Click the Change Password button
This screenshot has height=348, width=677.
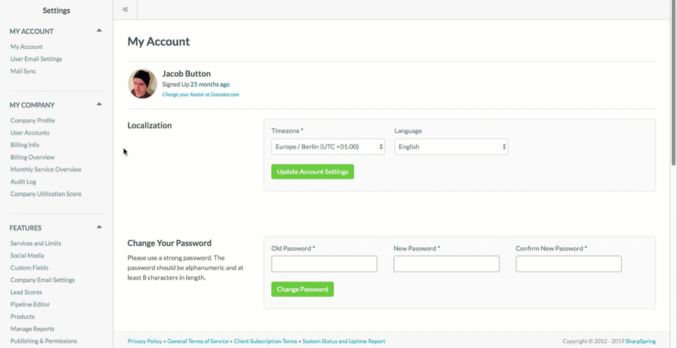point(303,290)
